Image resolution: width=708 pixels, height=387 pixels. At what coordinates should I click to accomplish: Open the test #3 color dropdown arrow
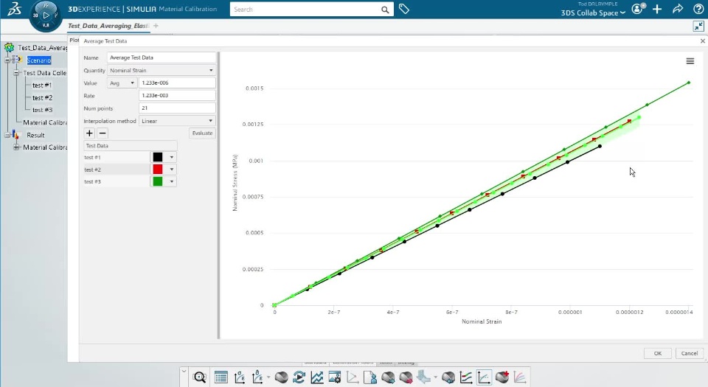point(172,182)
